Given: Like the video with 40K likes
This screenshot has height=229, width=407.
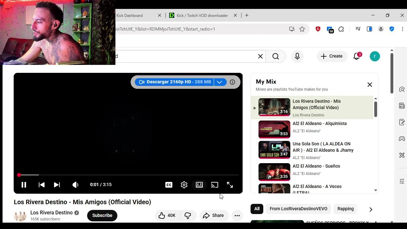Looking at the screenshot, I should (x=167, y=215).
